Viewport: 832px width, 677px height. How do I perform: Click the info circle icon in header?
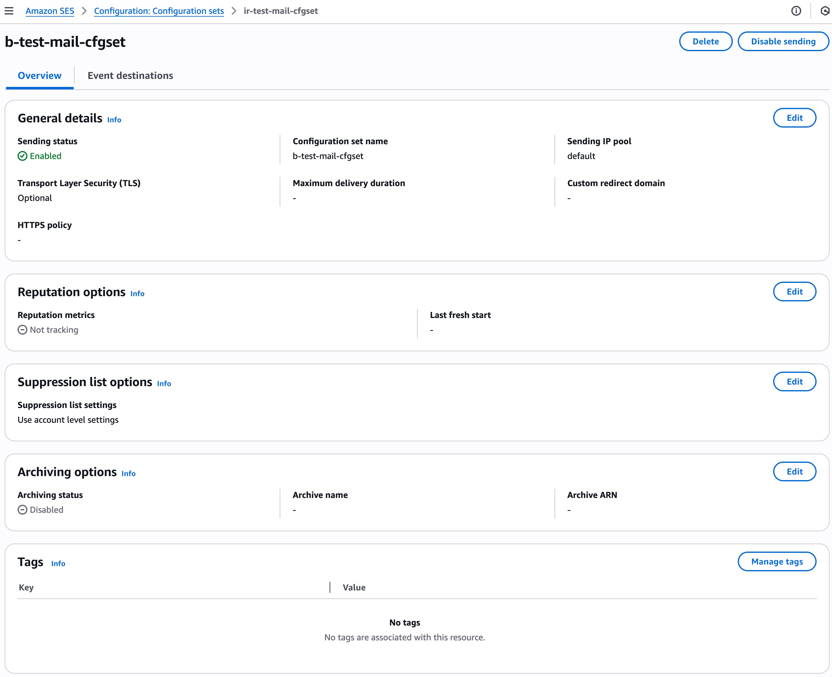click(x=796, y=11)
